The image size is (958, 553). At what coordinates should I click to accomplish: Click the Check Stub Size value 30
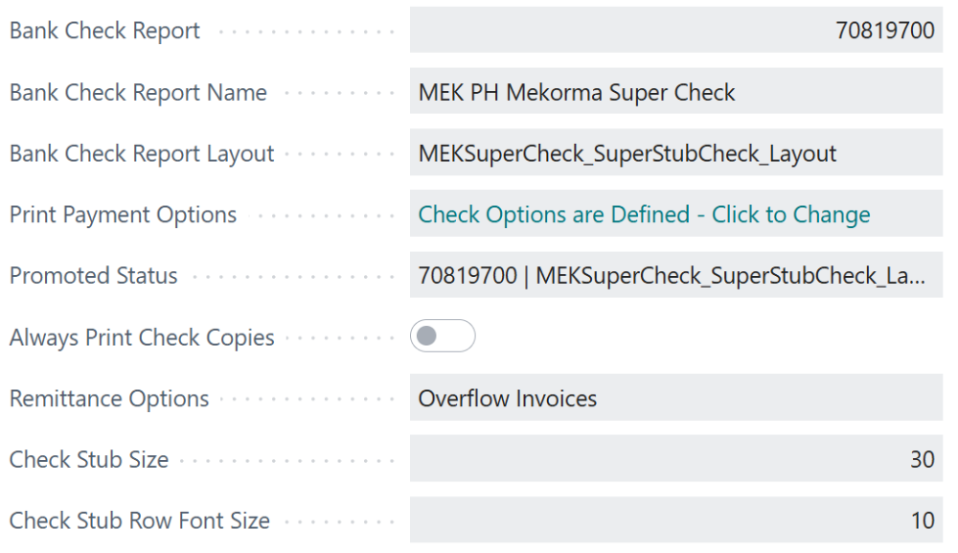tap(923, 459)
